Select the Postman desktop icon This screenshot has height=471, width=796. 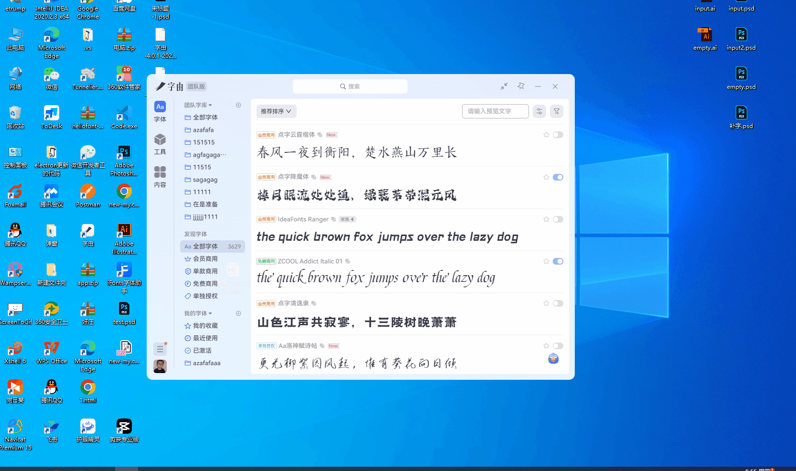[x=88, y=196]
